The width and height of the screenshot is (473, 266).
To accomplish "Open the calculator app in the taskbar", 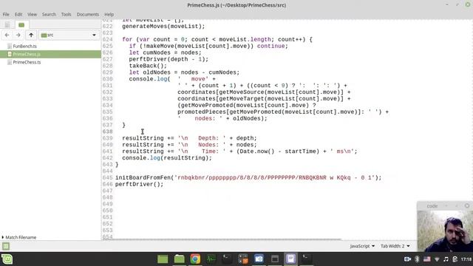I will click(243, 259).
